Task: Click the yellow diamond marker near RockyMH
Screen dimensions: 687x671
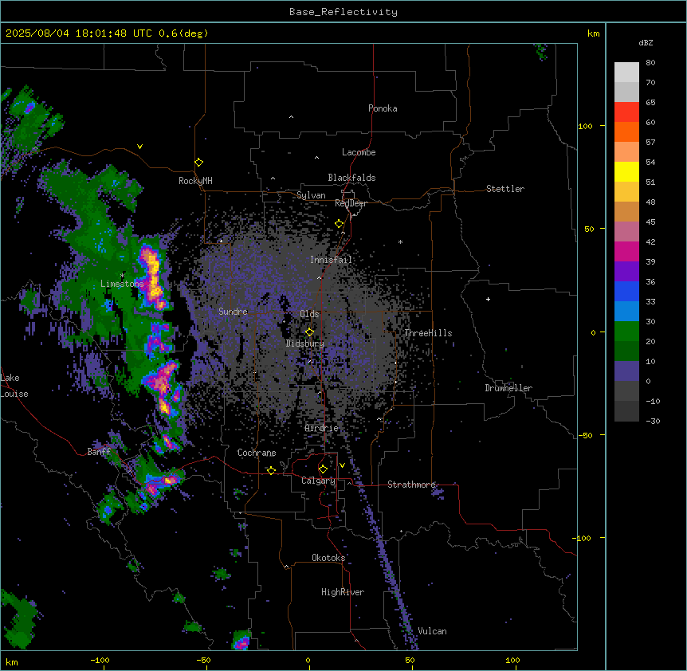Action: coord(199,163)
